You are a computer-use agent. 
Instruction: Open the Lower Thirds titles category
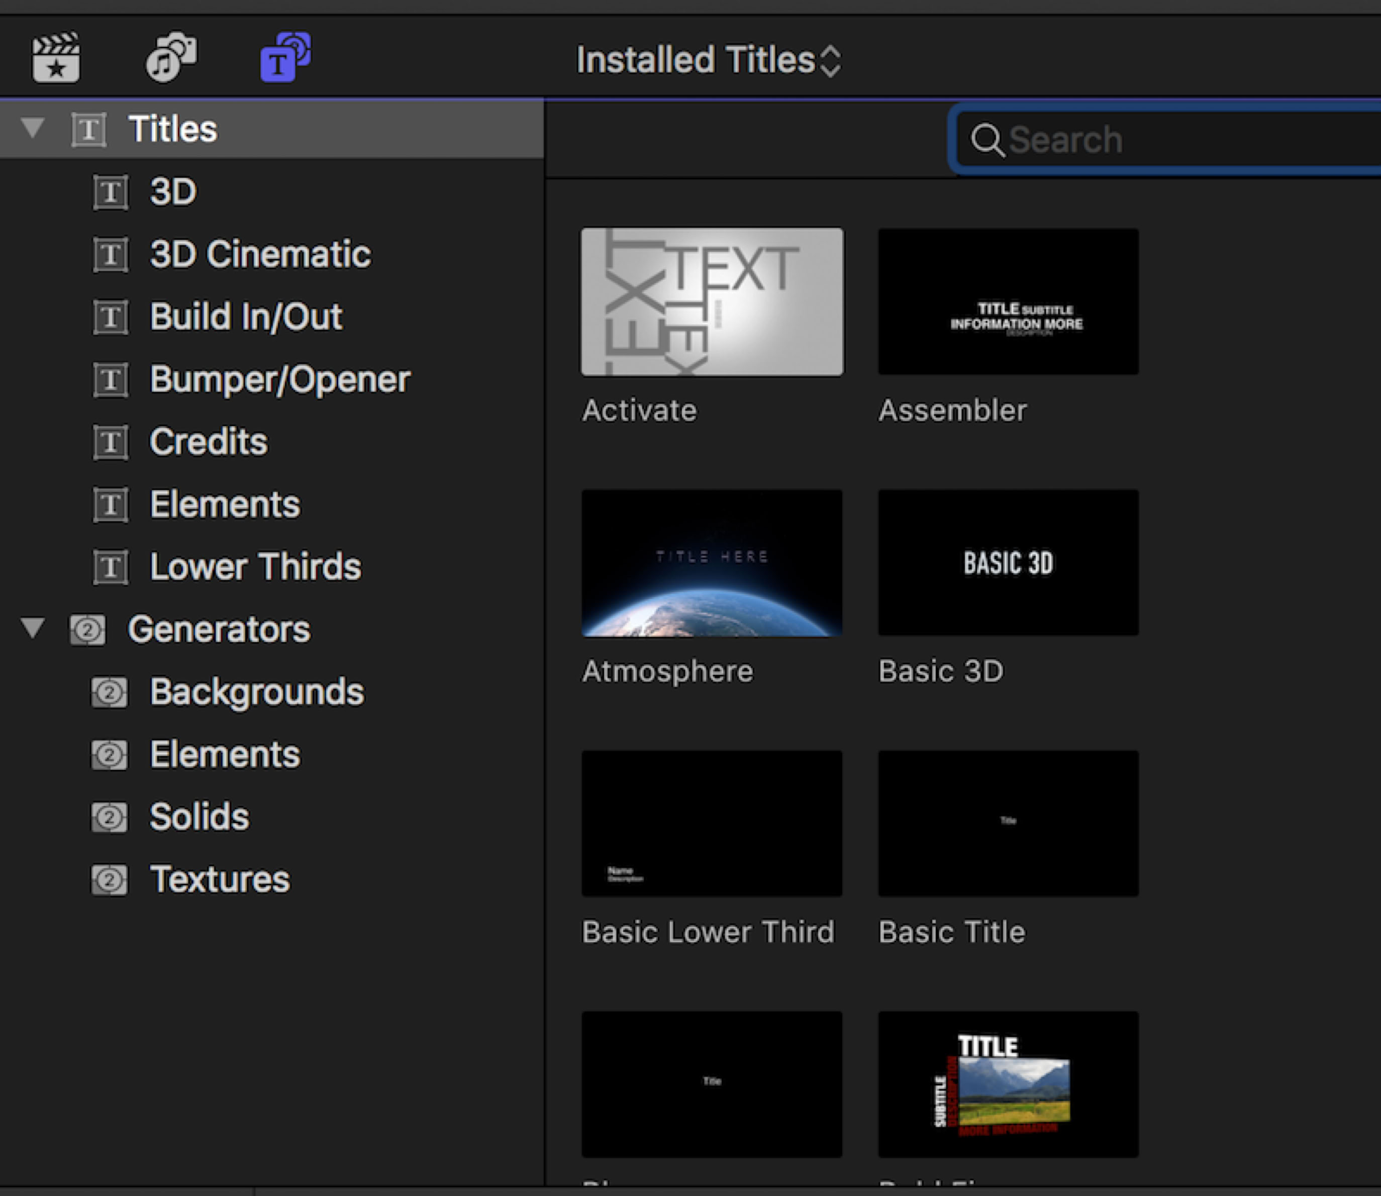255,567
